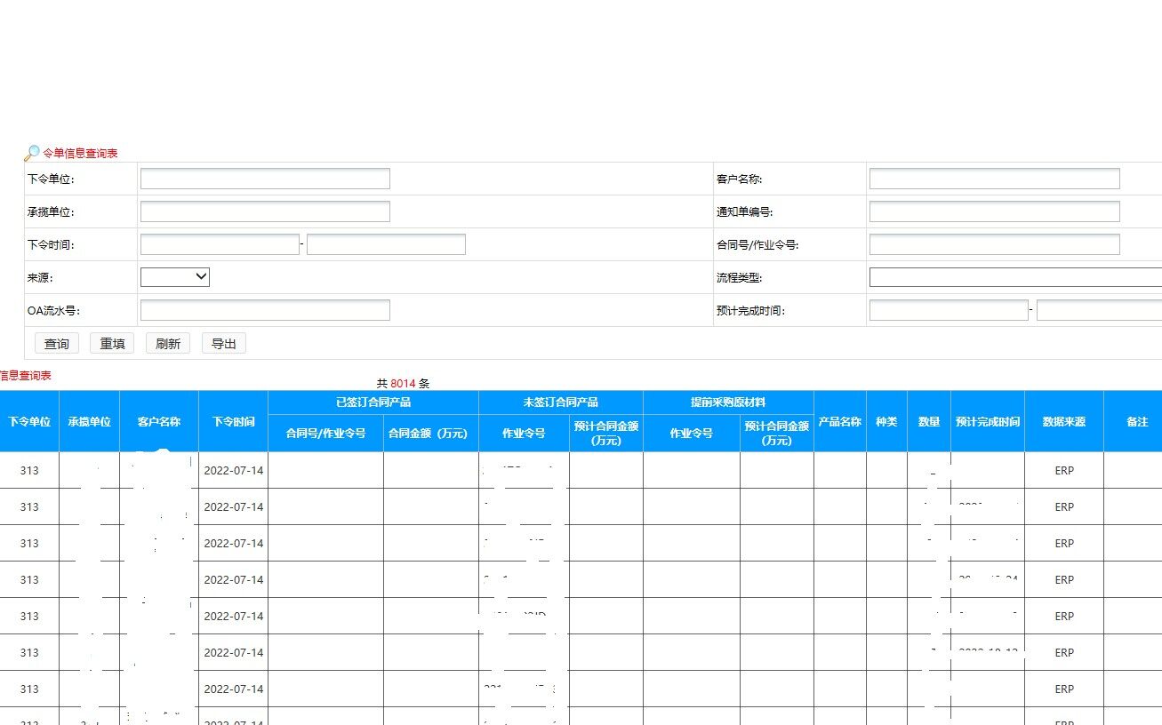Select the 下令时间 start date field
The image size is (1162, 725).
[x=220, y=244]
